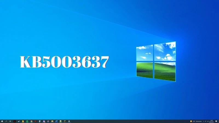Open the weather widget in the taskbar
Viewport: 219px width, 123px height.
click(196, 121)
